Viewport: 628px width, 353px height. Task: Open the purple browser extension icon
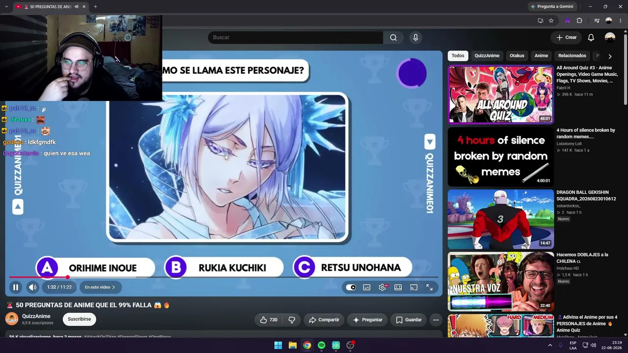[568, 21]
